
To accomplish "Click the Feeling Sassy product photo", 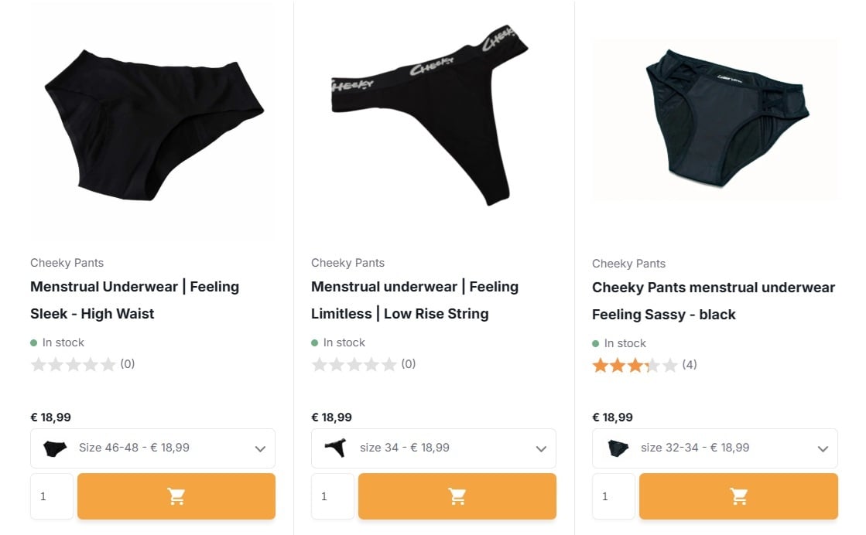I will pyautogui.click(x=716, y=120).
